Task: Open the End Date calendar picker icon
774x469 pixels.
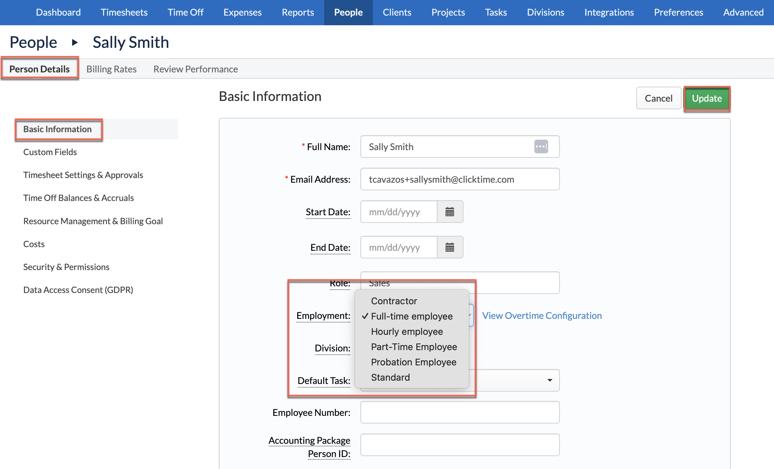Action: tap(450, 247)
